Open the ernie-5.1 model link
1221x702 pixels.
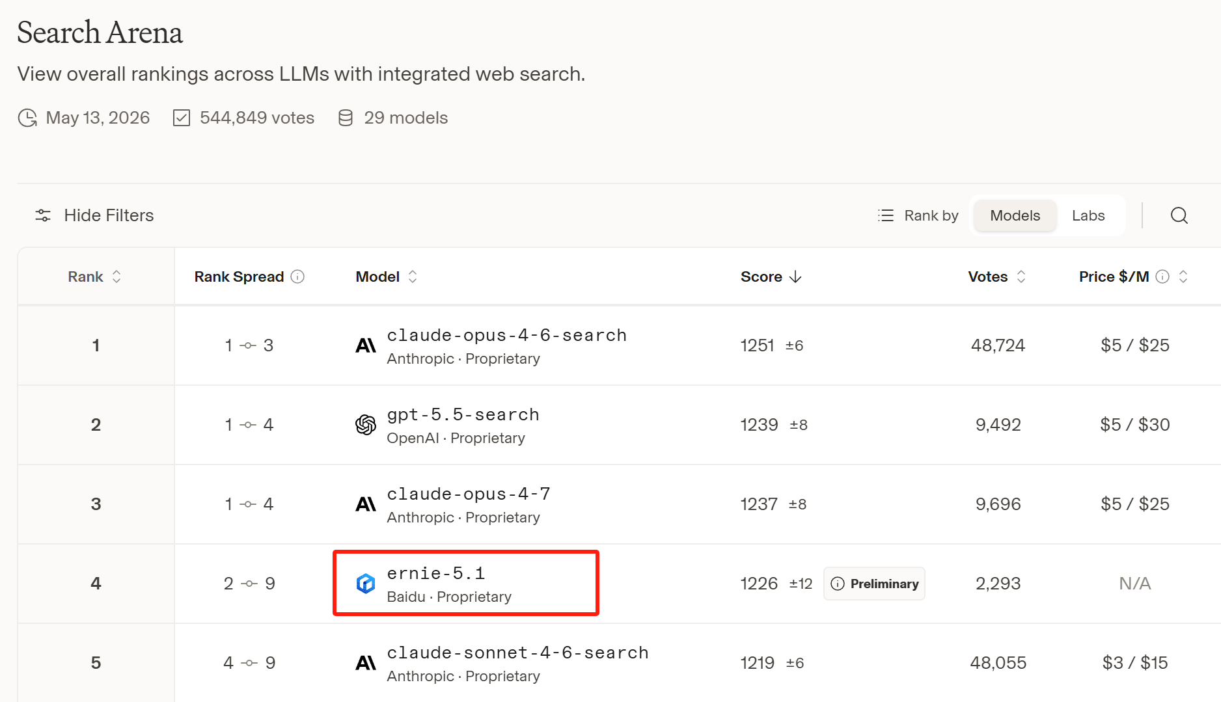click(436, 573)
